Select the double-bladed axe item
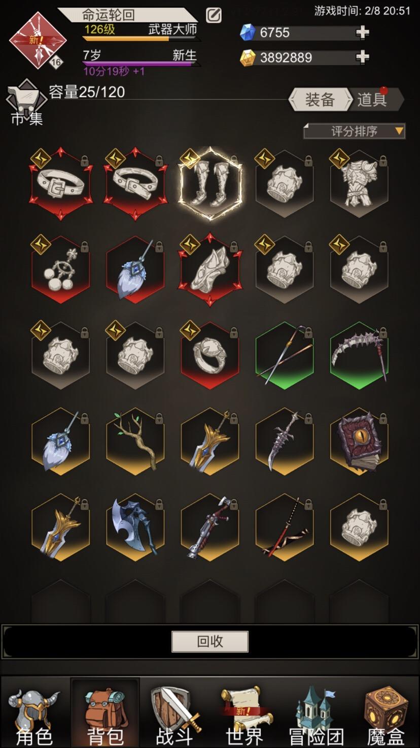Image resolution: width=420 pixels, height=748 pixels. (x=135, y=527)
